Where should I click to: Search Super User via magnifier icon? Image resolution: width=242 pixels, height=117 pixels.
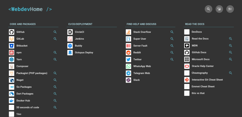[172, 39]
